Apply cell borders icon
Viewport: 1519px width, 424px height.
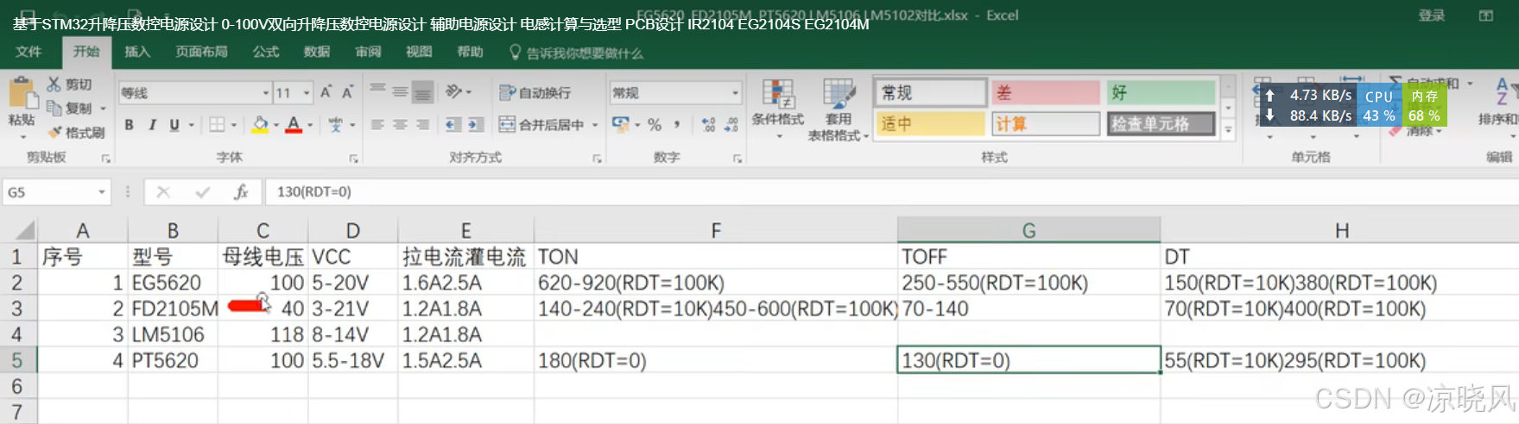coord(217,125)
